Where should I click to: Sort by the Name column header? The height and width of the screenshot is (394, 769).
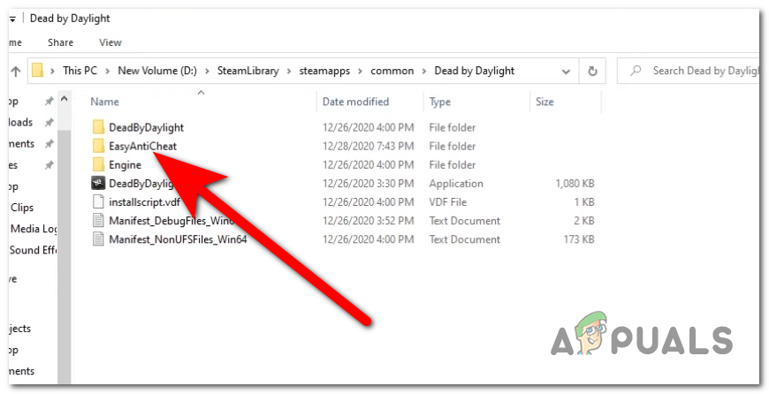104,102
